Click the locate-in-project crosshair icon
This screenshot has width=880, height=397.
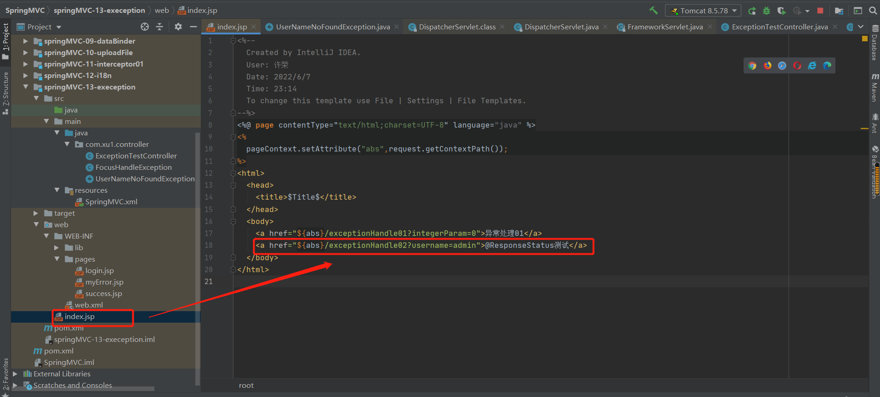(145, 27)
